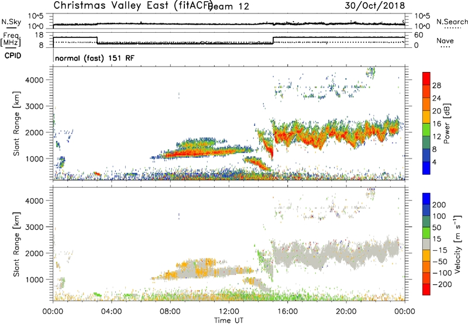Click the 'Nave' legend label
468x324 pixels.
(445, 41)
